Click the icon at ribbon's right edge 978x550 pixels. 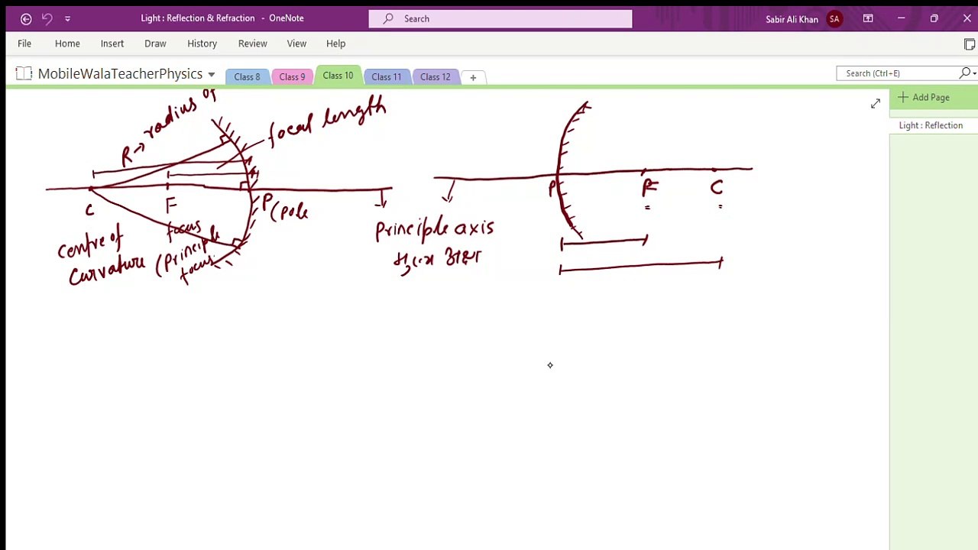[x=970, y=44]
